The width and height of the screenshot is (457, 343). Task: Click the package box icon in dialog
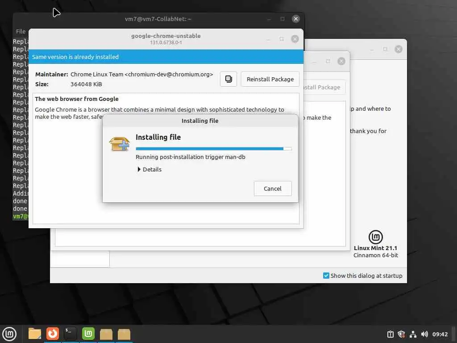coord(119,144)
